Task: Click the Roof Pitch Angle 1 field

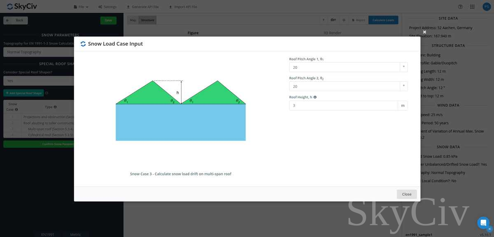Action: (x=344, y=67)
